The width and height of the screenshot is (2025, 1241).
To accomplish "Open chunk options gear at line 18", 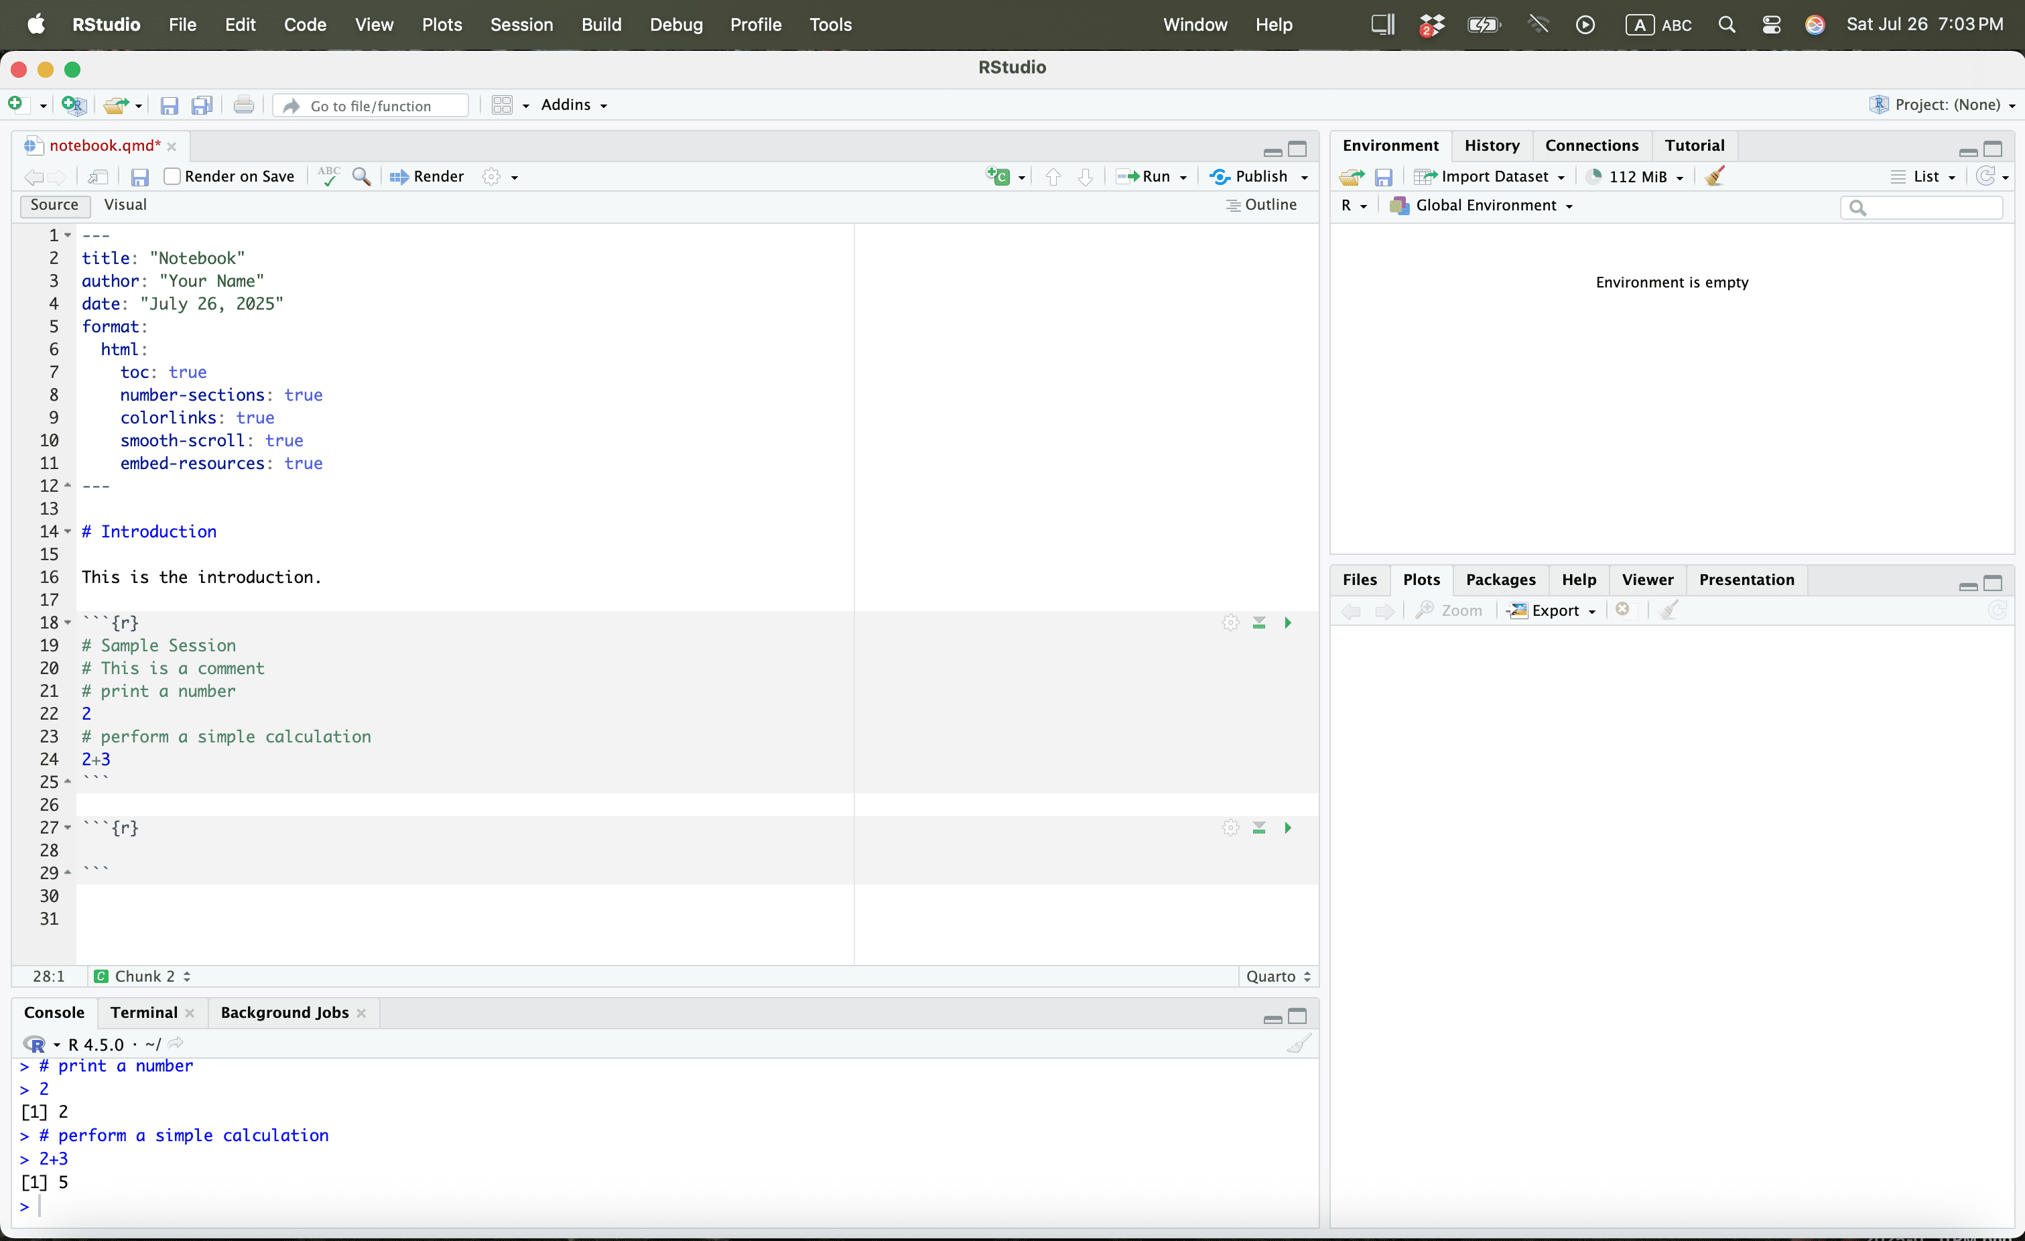I will [x=1230, y=623].
